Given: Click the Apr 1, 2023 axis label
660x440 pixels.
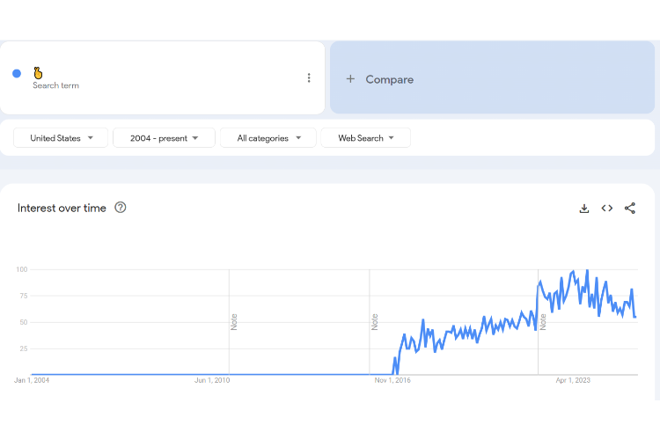Looking at the screenshot, I should [x=575, y=381].
